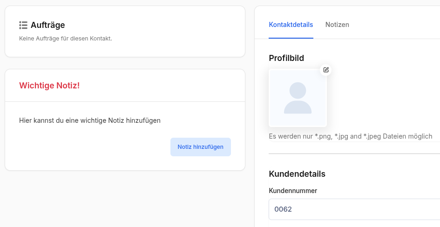The height and width of the screenshot is (227, 440).
Task: Switch to the Notizen tab
Action: [x=337, y=25]
